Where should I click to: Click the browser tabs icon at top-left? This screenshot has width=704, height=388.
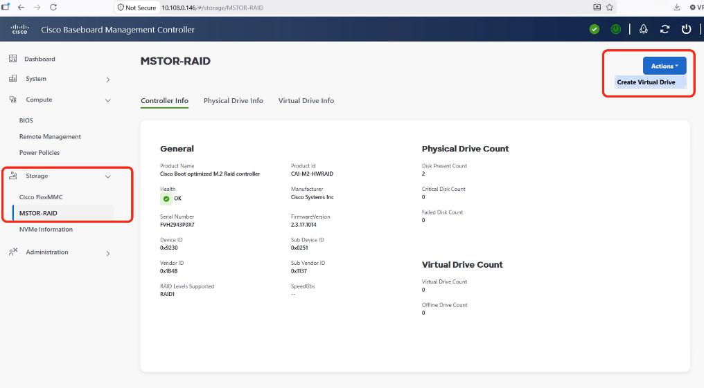tap(6, 7)
